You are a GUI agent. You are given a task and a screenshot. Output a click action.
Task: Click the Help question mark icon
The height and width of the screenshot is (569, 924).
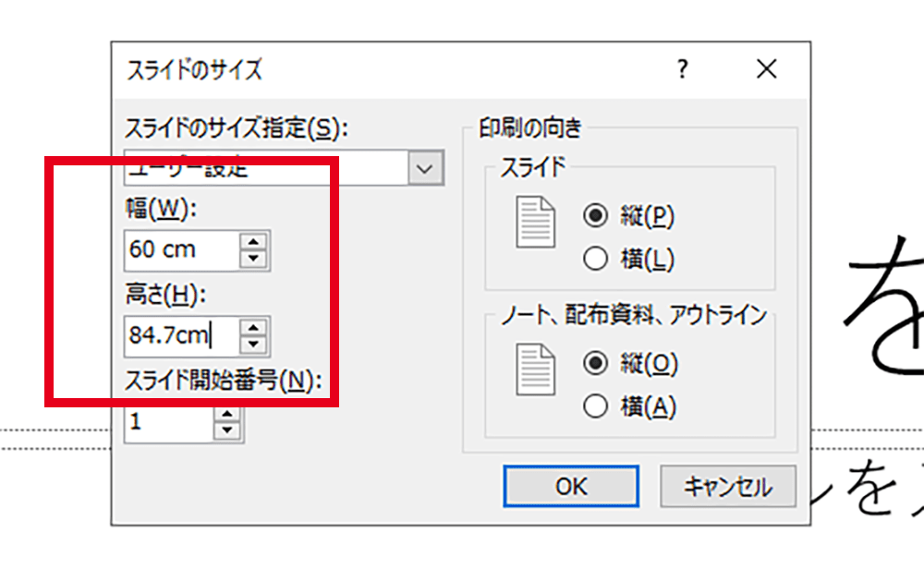pyautogui.click(x=682, y=69)
